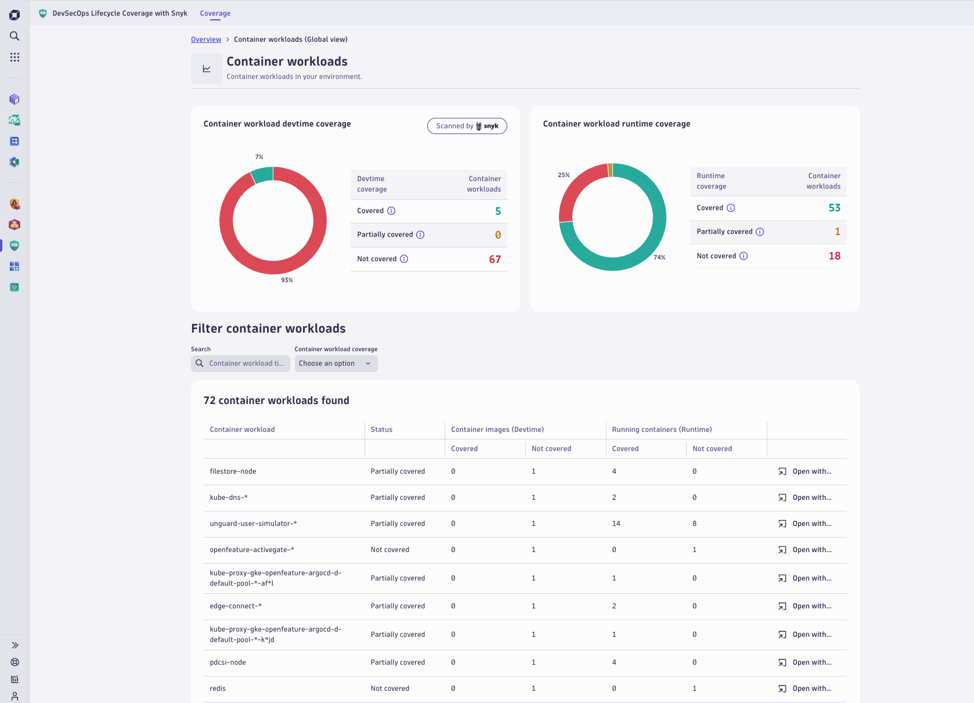The width and height of the screenshot is (974, 703).
Task: Click the chart icon beside Container workloads title
Action: click(207, 69)
